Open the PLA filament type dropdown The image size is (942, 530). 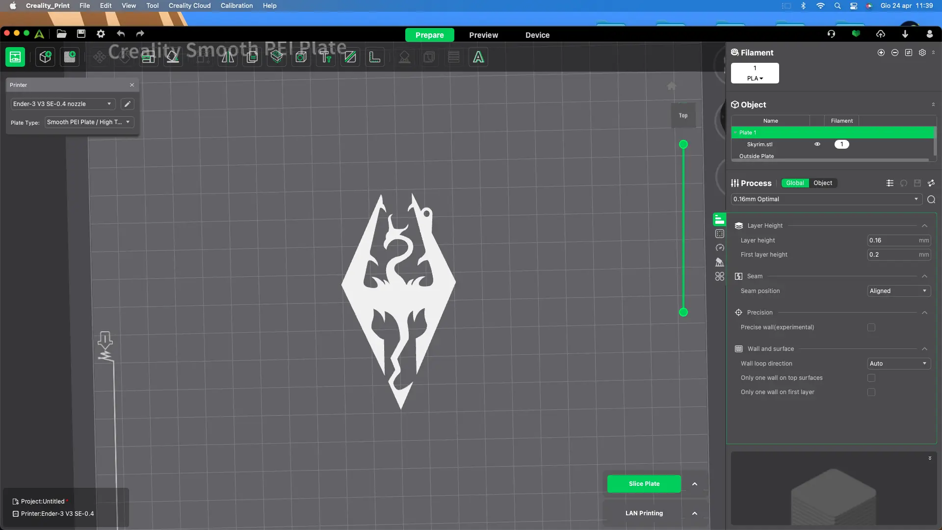point(755,79)
